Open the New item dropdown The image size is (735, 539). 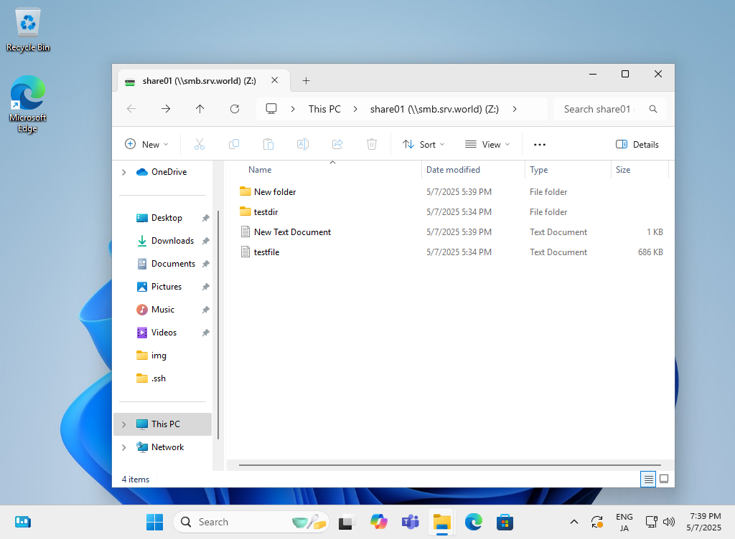click(x=146, y=145)
